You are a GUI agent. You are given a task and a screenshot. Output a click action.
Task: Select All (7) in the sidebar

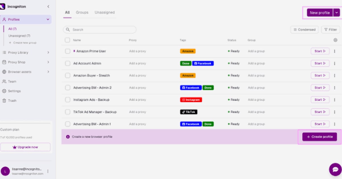click(13, 29)
